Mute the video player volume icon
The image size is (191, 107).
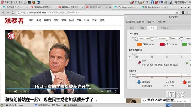[x=16, y=91]
